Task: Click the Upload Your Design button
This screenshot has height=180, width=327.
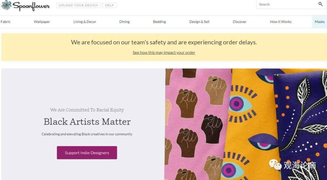Action: 78,5
